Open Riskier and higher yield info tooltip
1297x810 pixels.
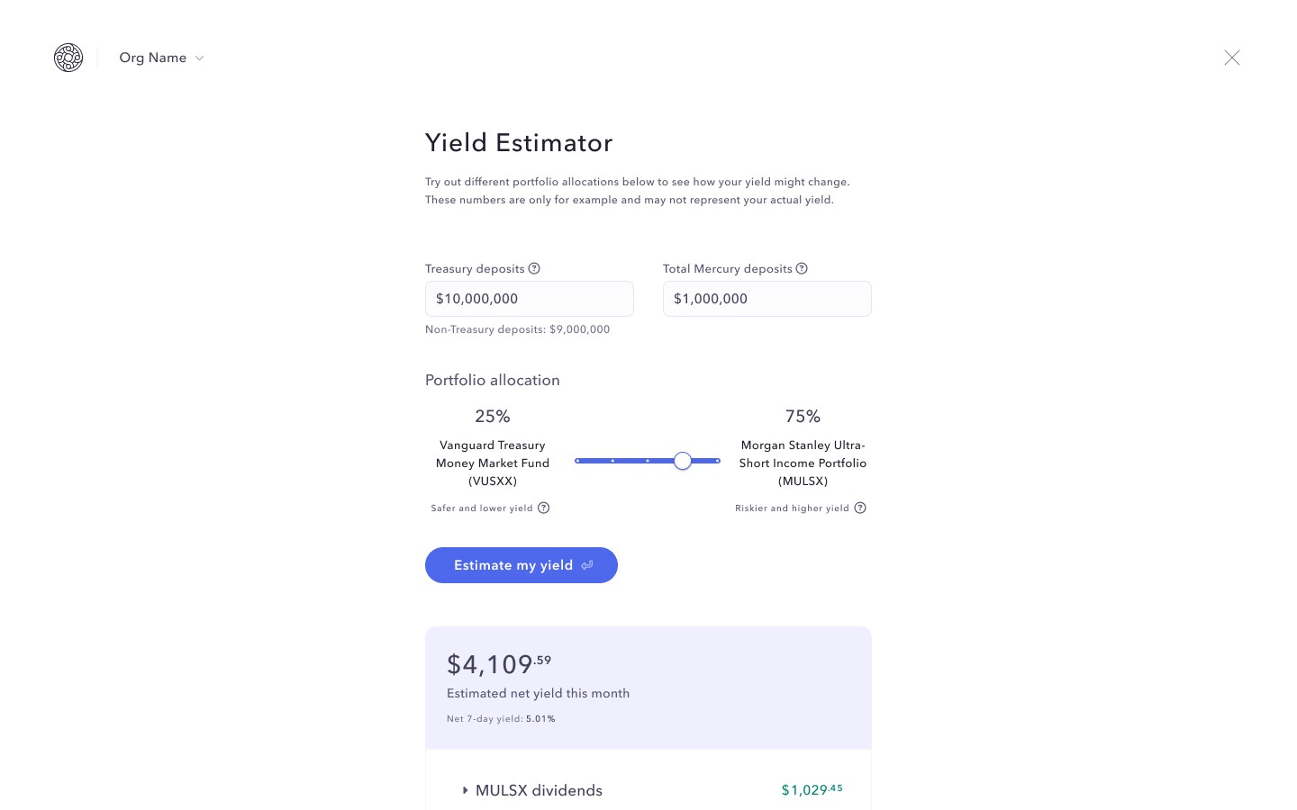(860, 508)
